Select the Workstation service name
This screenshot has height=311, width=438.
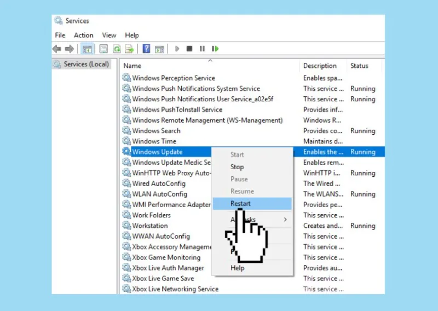149,226
